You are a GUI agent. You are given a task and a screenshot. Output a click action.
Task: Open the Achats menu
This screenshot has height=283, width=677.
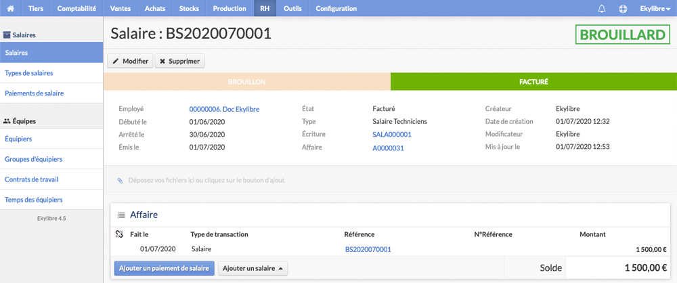[155, 8]
